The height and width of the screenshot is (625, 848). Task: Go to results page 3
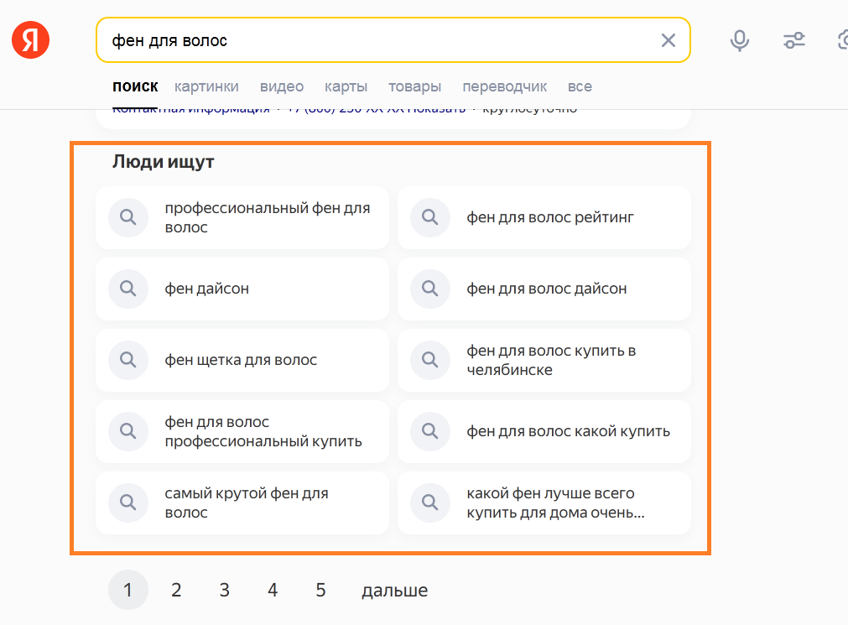point(224,590)
